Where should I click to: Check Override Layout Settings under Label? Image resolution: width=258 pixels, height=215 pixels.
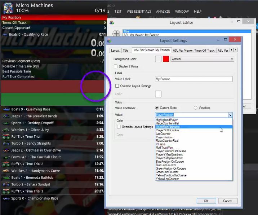pyautogui.click(x=117, y=86)
